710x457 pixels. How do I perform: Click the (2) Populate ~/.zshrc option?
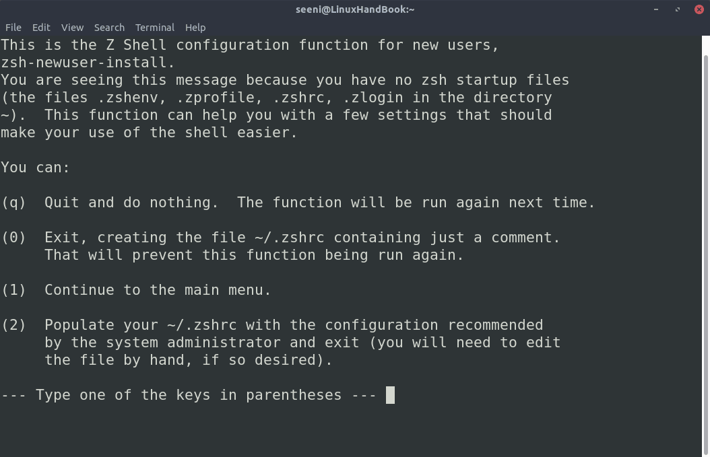281,343
